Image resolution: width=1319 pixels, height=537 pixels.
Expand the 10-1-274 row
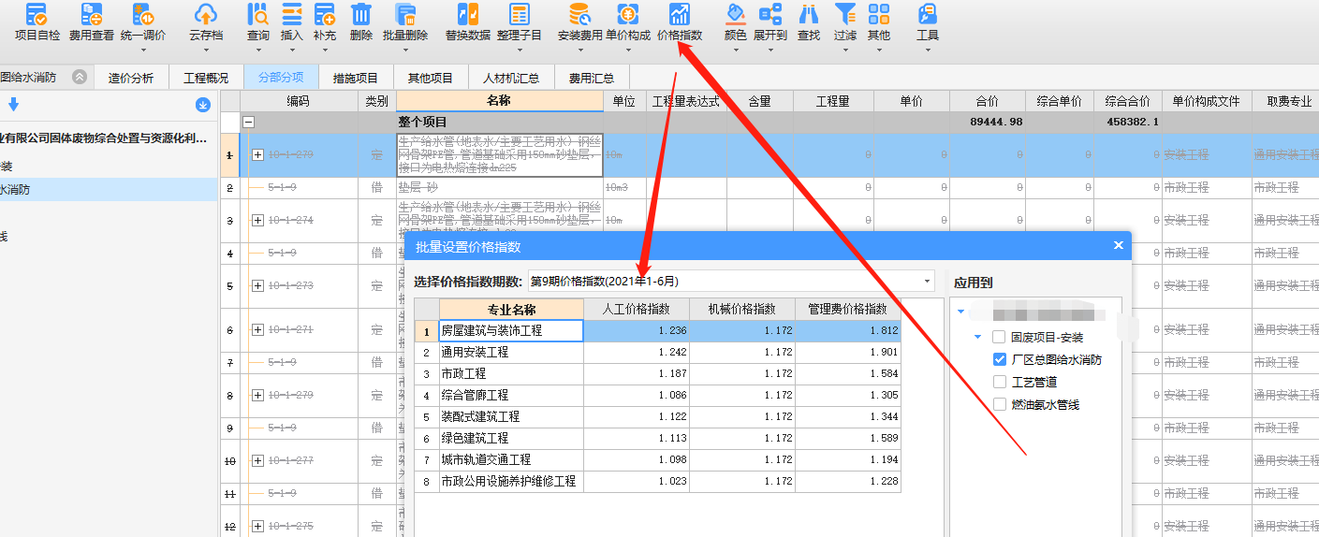click(x=258, y=221)
